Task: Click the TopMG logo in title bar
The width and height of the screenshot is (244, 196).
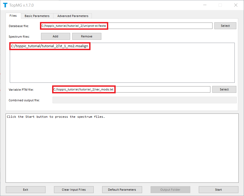Action: 5,5
